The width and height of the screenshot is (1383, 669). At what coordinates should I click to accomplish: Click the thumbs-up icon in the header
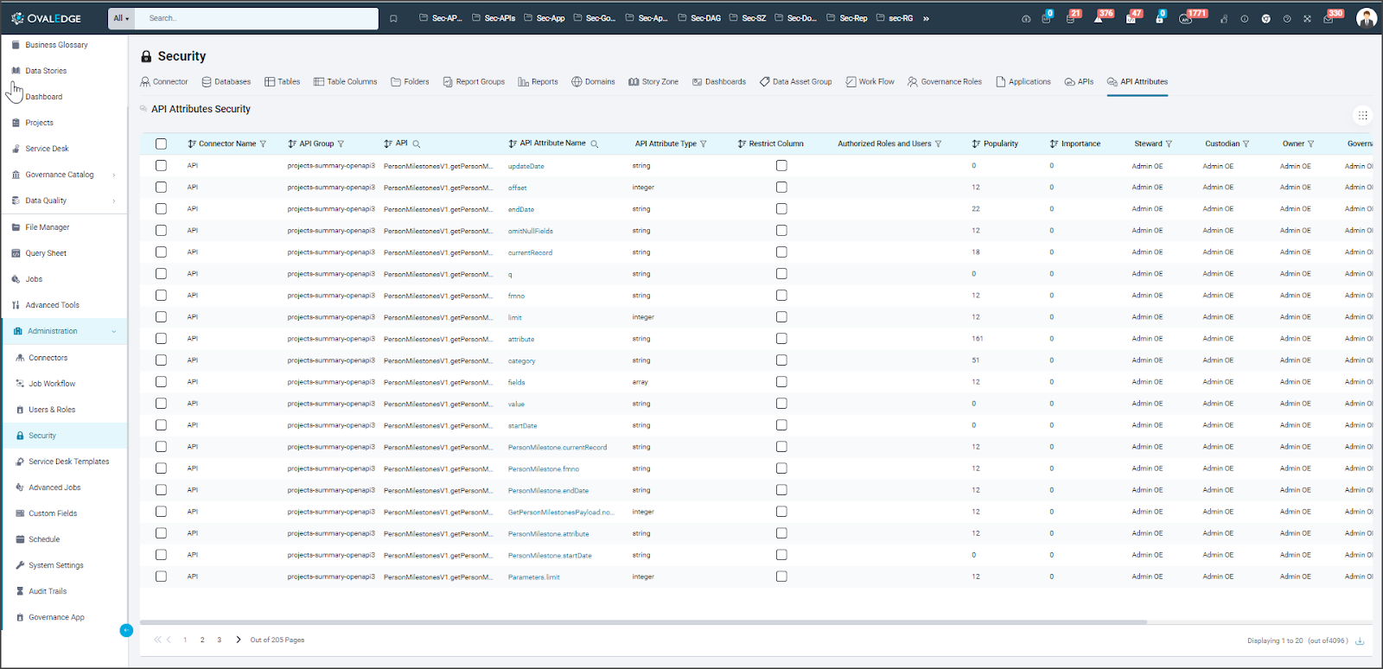1223,18
